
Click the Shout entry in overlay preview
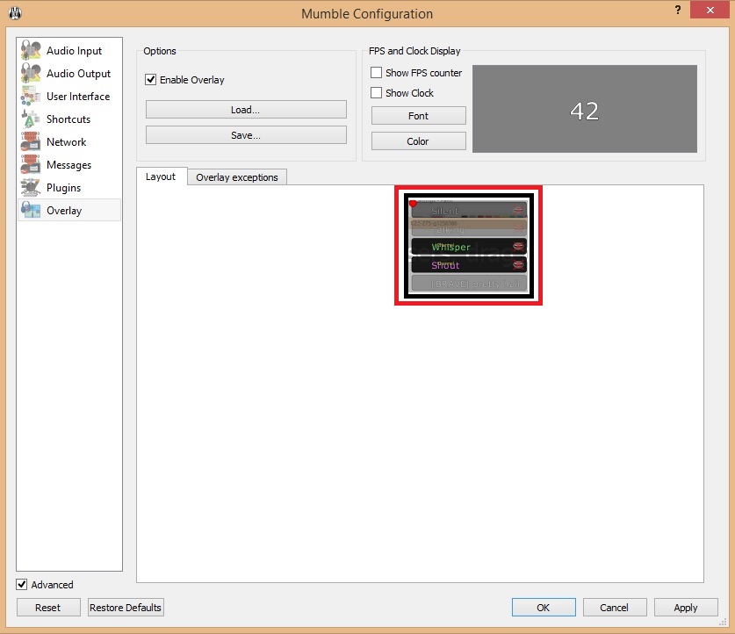[469, 265]
